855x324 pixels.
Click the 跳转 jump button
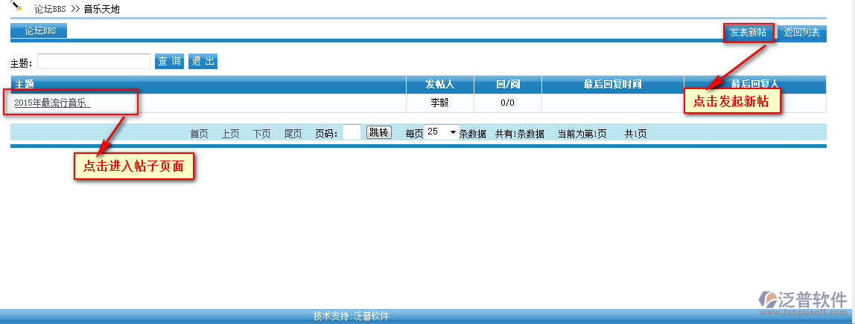pos(379,132)
